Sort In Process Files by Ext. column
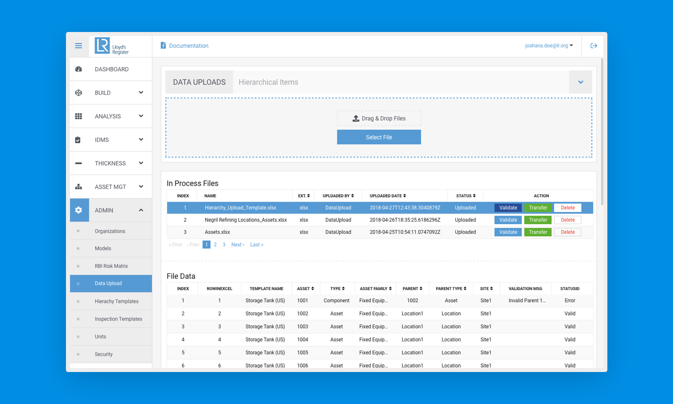The width and height of the screenshot is (673, 404). click(x=308, y=196)
